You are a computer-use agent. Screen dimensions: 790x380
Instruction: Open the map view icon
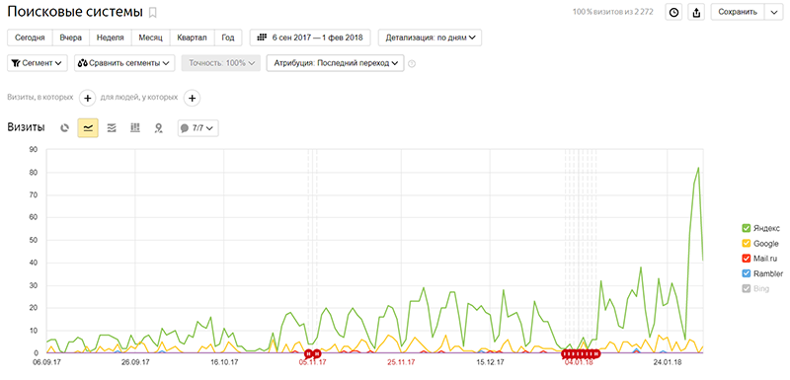pos(159,128)
